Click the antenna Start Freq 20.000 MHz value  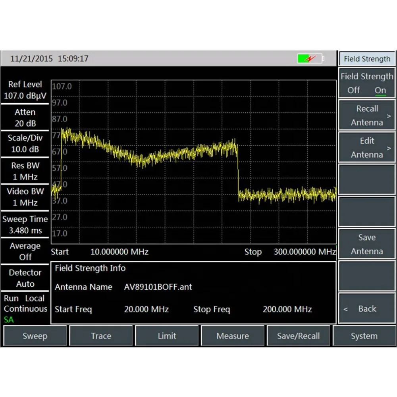tap(146, 309)
